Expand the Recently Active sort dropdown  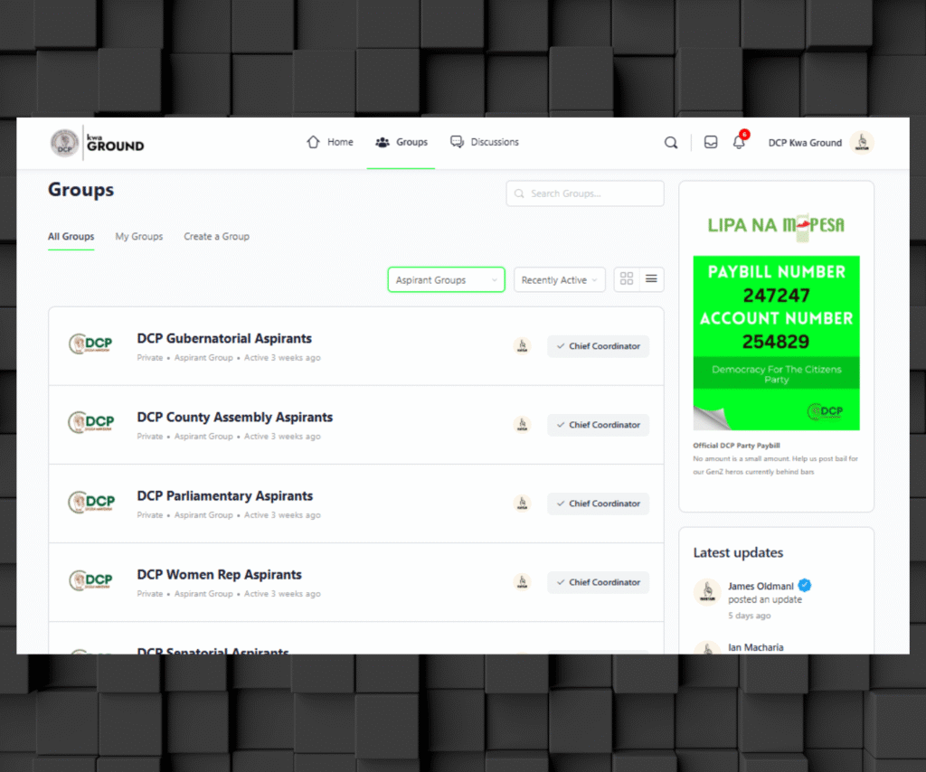click(560, 279)
